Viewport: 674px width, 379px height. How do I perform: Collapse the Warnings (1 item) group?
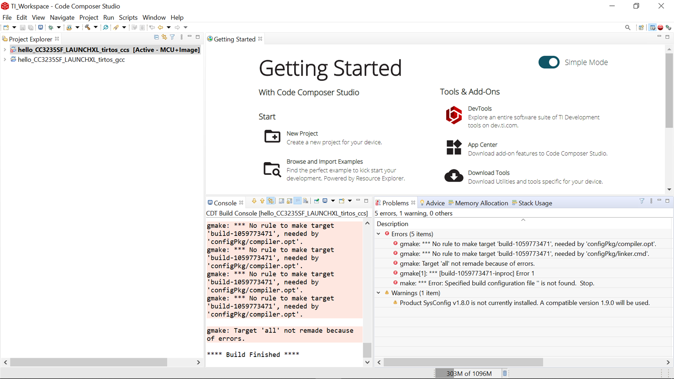378,293
